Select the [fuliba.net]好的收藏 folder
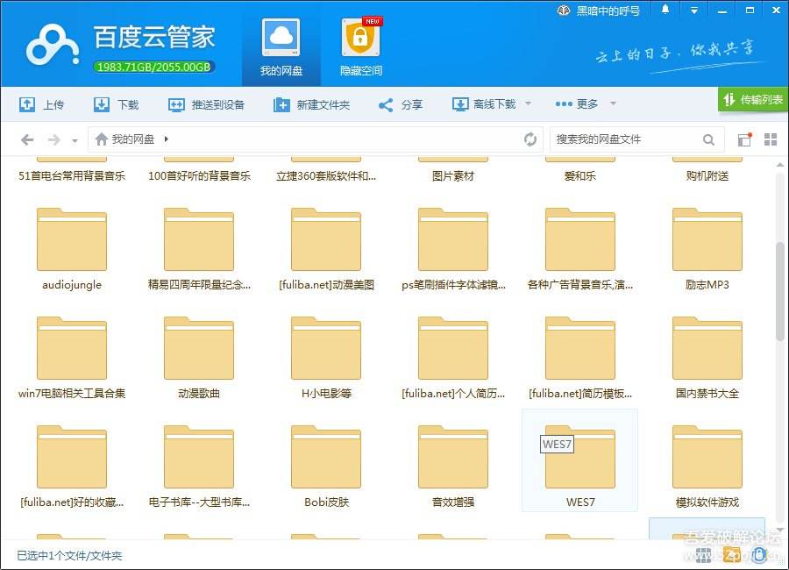 coord(72,467)
